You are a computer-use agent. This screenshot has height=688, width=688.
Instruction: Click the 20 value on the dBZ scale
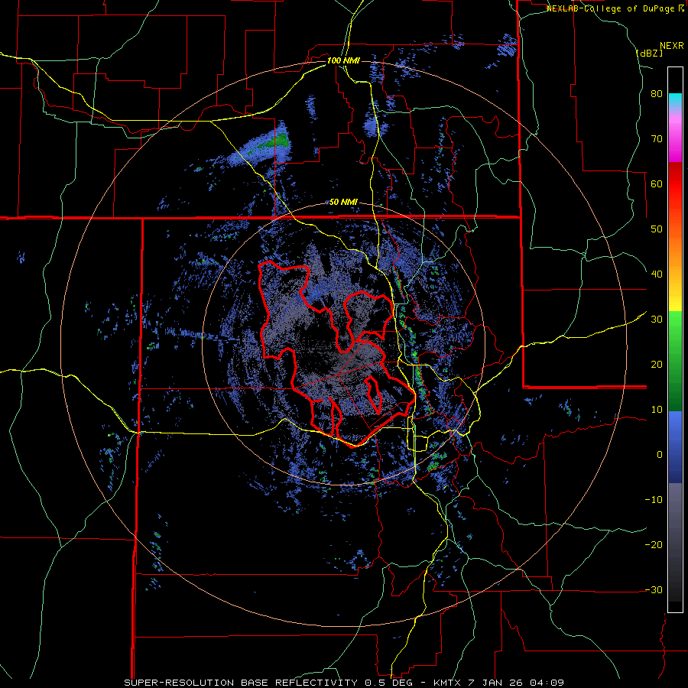[x=657, y=365]
